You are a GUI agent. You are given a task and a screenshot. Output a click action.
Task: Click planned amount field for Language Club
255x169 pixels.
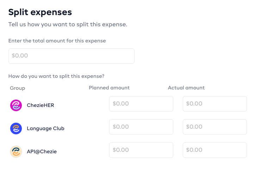click(x=141, y=127)
